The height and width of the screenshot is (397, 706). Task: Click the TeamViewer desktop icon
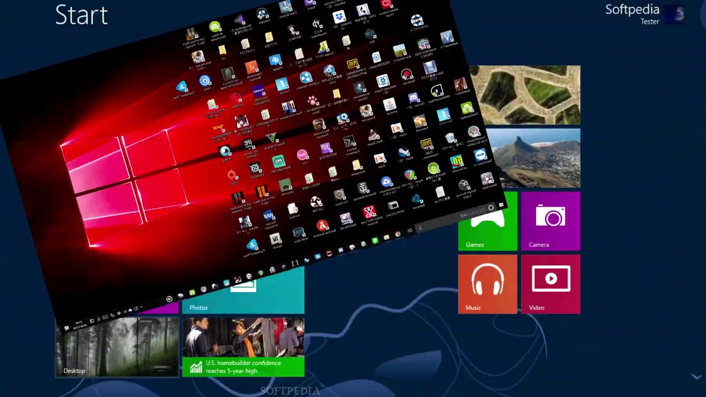tap(480, 155)
